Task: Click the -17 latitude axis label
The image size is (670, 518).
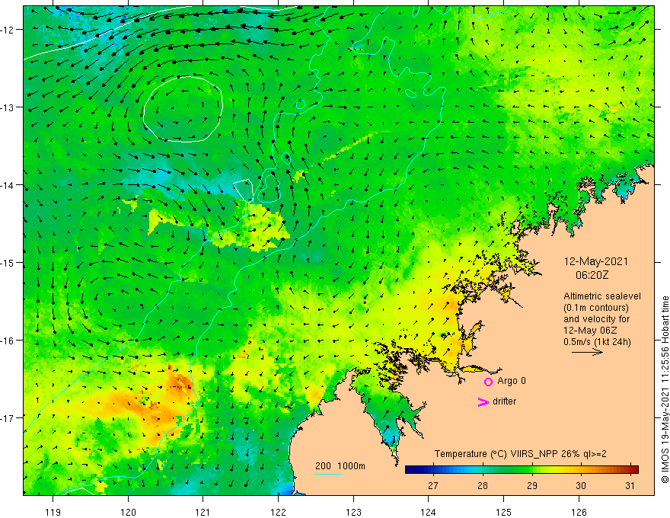Action: pos(8,418)
